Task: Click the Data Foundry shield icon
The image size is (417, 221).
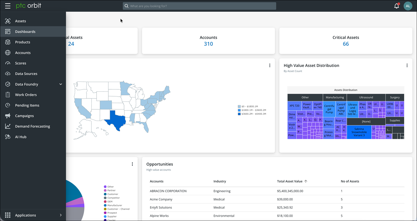Action: click(8, 84)
